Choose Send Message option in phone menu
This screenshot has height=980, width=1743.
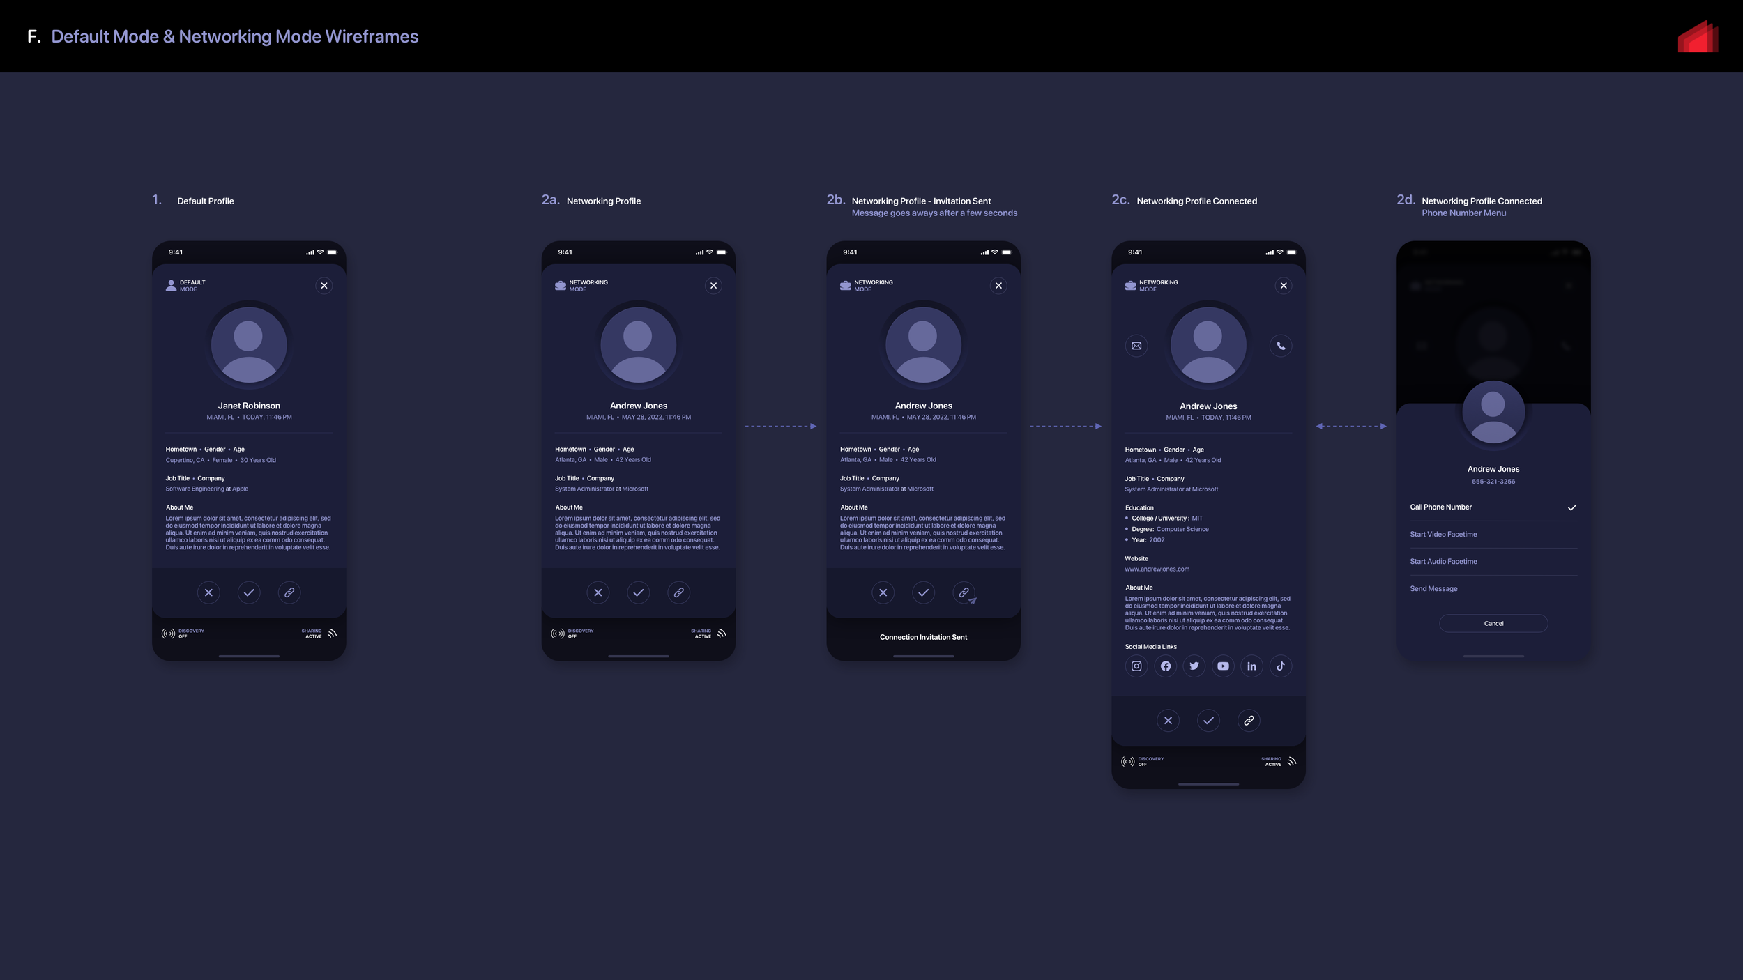tap(1433, 589)
